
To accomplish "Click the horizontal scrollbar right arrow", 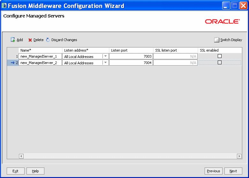I will (x=239, y=156).
